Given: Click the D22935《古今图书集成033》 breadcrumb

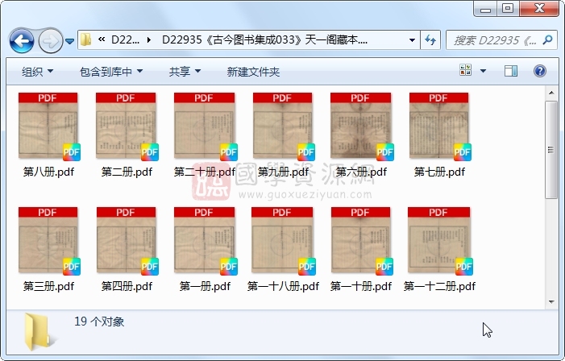Looking at the screenshot, I should [x=265, y=40].
